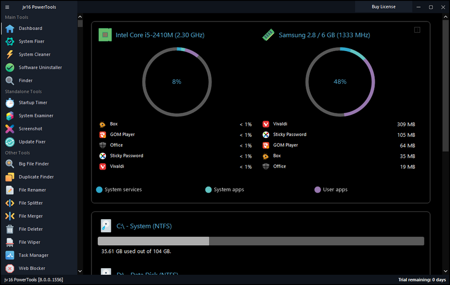Click the Dashboard house icon
The height and width of the screenshot is (285, 450).
coord(10,29)
